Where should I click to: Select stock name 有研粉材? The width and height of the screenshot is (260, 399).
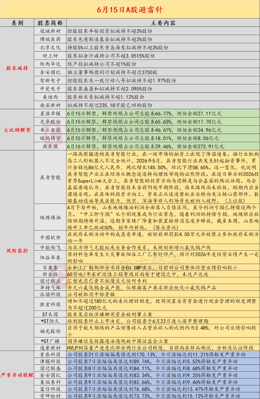pyautogui.click(x=50, y=396)
